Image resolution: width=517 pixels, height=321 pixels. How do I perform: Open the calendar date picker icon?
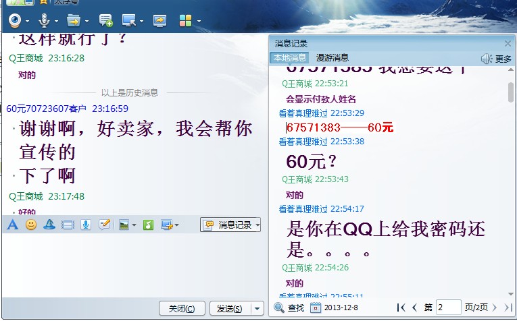[x=316, y=308]
